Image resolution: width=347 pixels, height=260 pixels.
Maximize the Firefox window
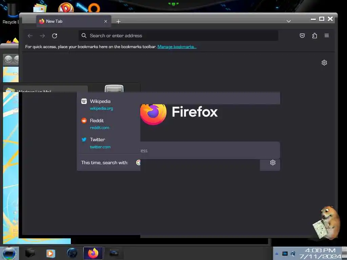tap(322, 19)
